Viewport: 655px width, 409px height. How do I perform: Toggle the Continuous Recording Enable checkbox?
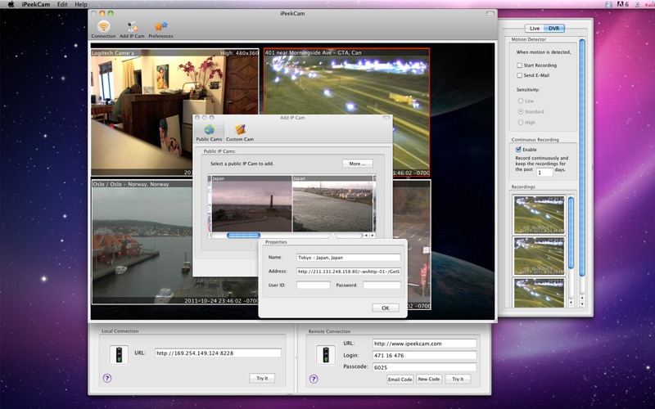click(519, 150)
